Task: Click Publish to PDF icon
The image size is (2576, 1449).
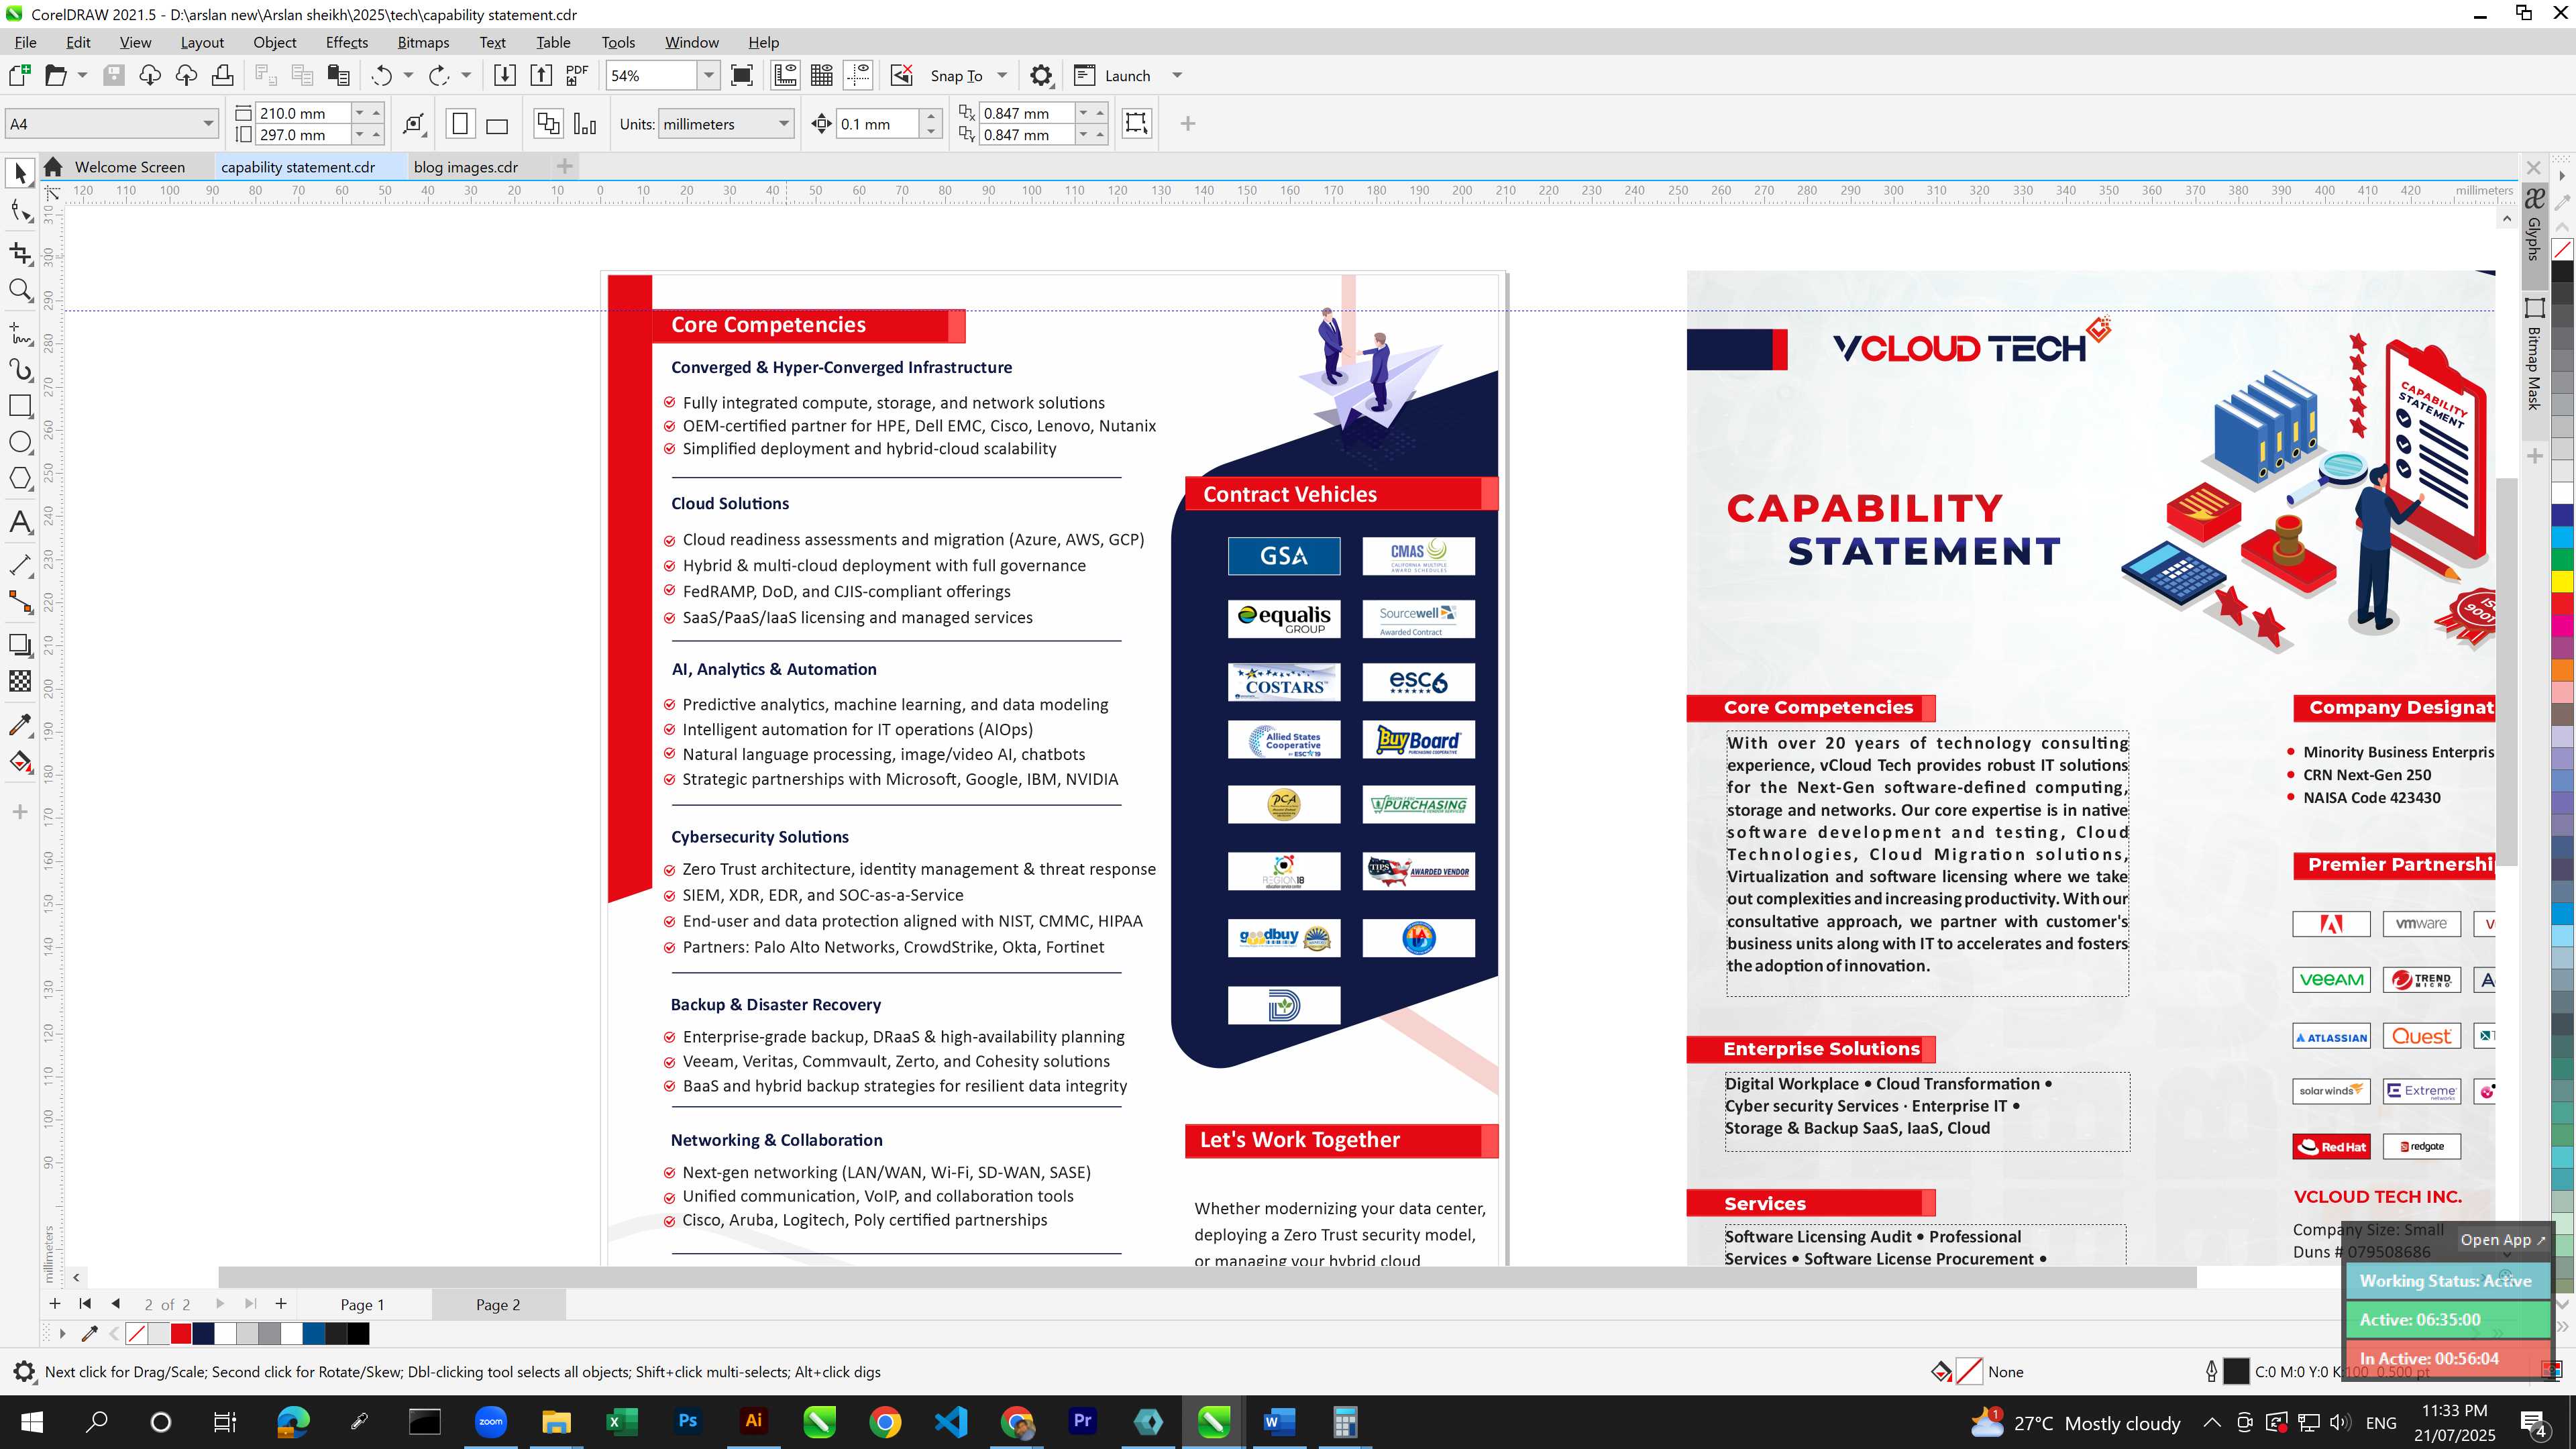Action: 577,75
